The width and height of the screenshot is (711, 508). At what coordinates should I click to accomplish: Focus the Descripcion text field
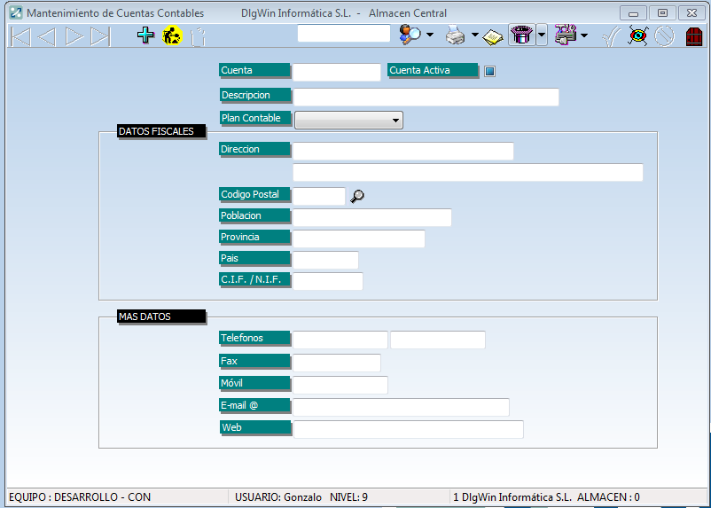pos(426,97)
